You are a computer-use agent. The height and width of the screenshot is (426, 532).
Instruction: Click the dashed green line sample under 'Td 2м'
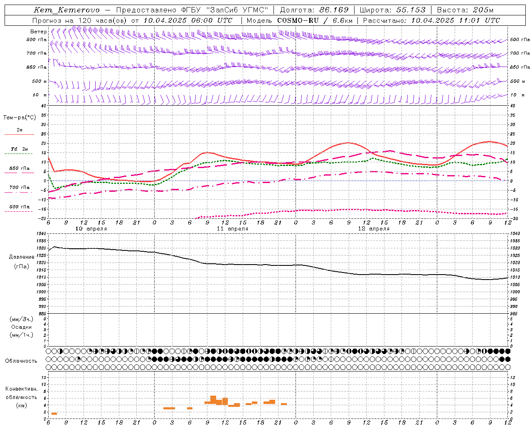19,154
